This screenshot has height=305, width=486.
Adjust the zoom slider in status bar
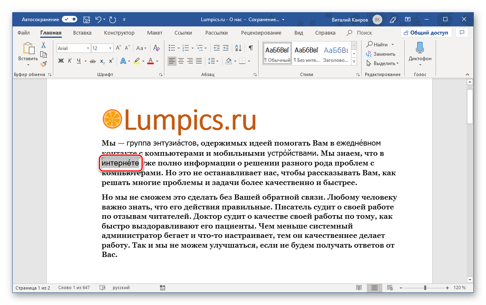(x=425, y=288)
